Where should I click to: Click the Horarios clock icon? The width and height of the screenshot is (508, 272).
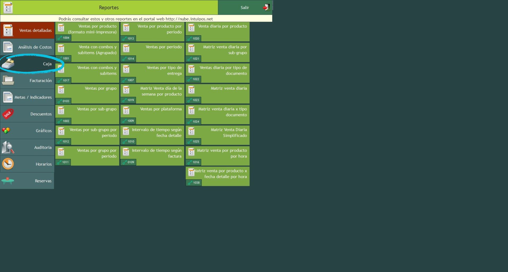click(x=8, y=164)
